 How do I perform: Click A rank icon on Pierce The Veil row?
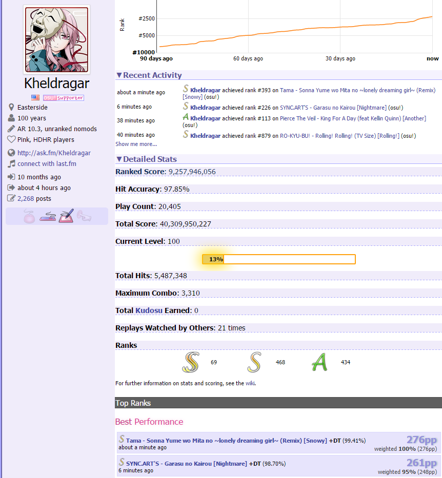(186, 117)
